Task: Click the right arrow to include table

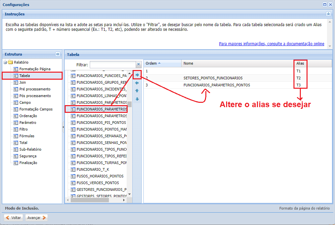Action: 137,75
